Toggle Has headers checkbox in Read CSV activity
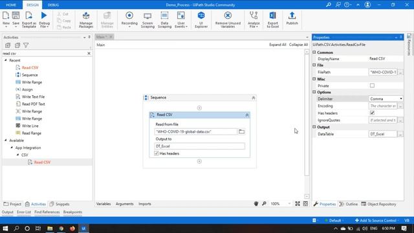This screenshot has height=233, width=414. [x=157, y=153]
